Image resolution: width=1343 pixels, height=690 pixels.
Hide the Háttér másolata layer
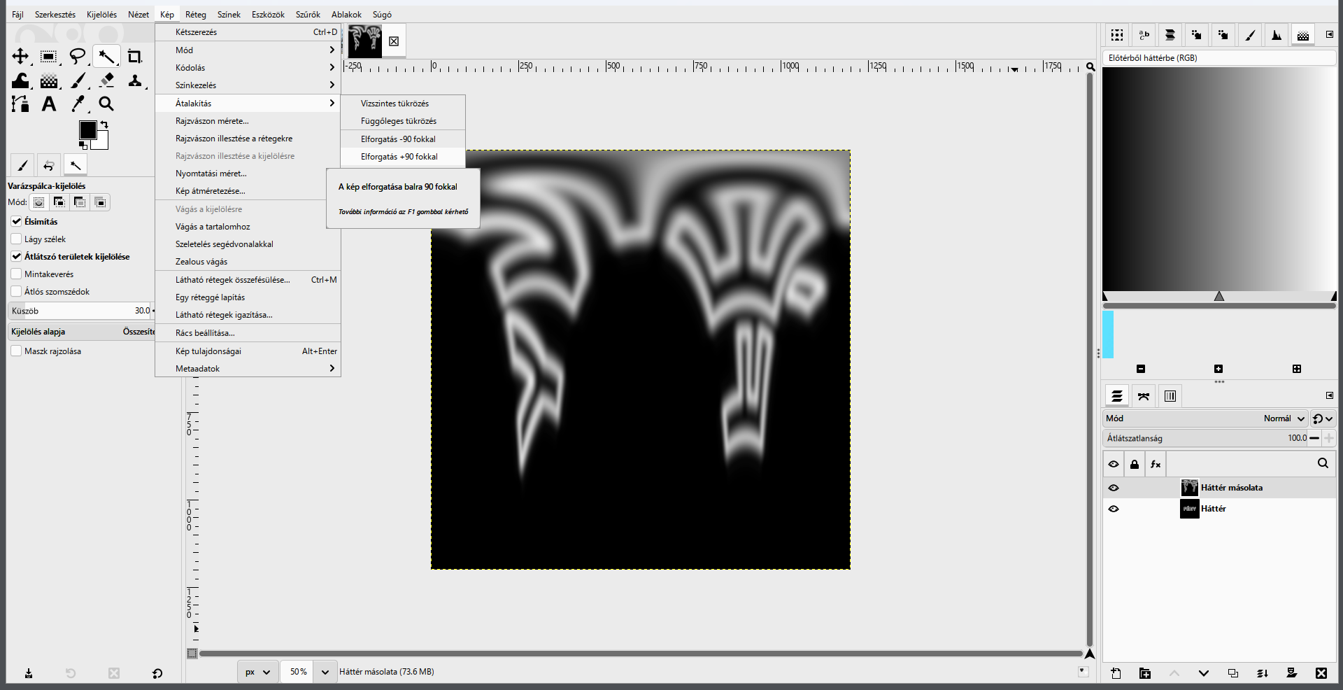click(1114, 488)
